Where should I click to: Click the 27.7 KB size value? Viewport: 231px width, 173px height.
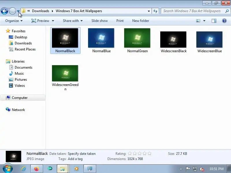[182, 154]
